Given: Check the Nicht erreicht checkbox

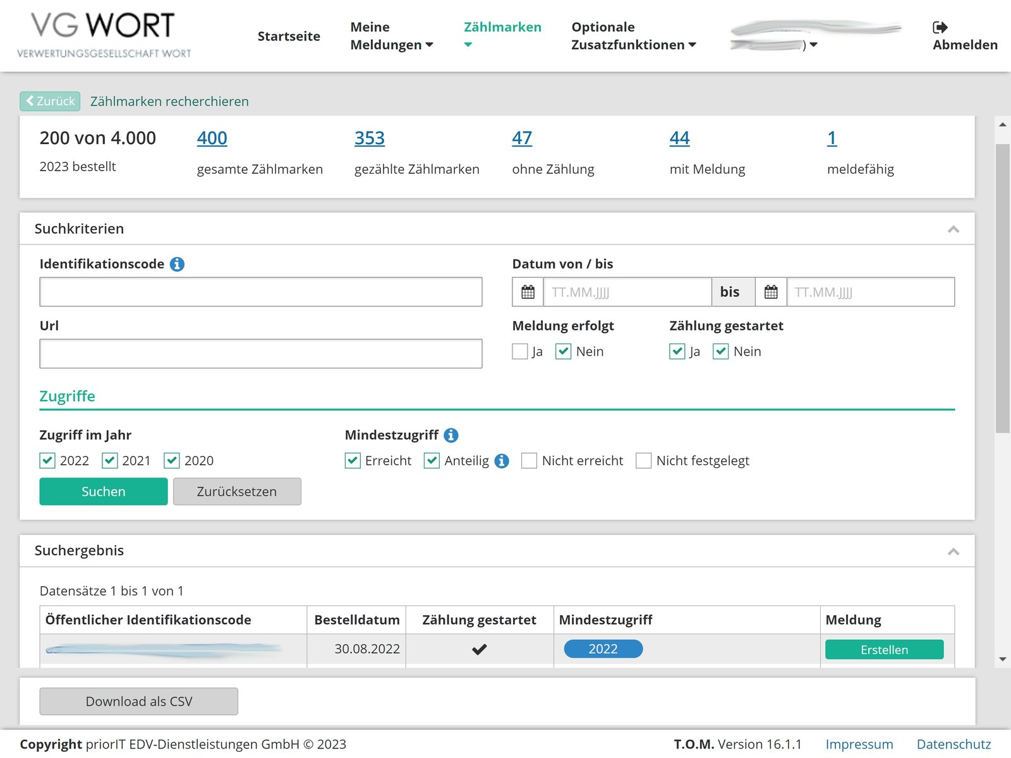Looking at the screenshot, I should [529, 460].
